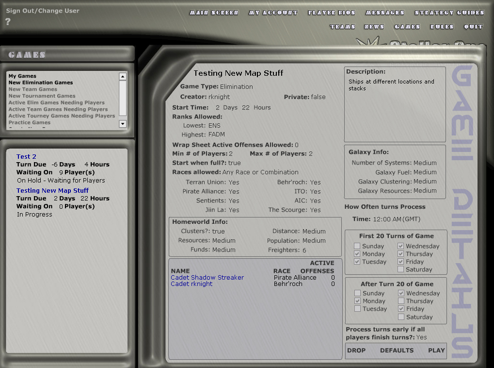Toggle Friday in After Turn 20
The image size is (494, 368).
pyautogui.click(x=401, y=309)
